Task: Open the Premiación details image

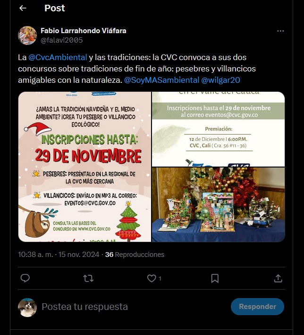Action: [218, 129]
